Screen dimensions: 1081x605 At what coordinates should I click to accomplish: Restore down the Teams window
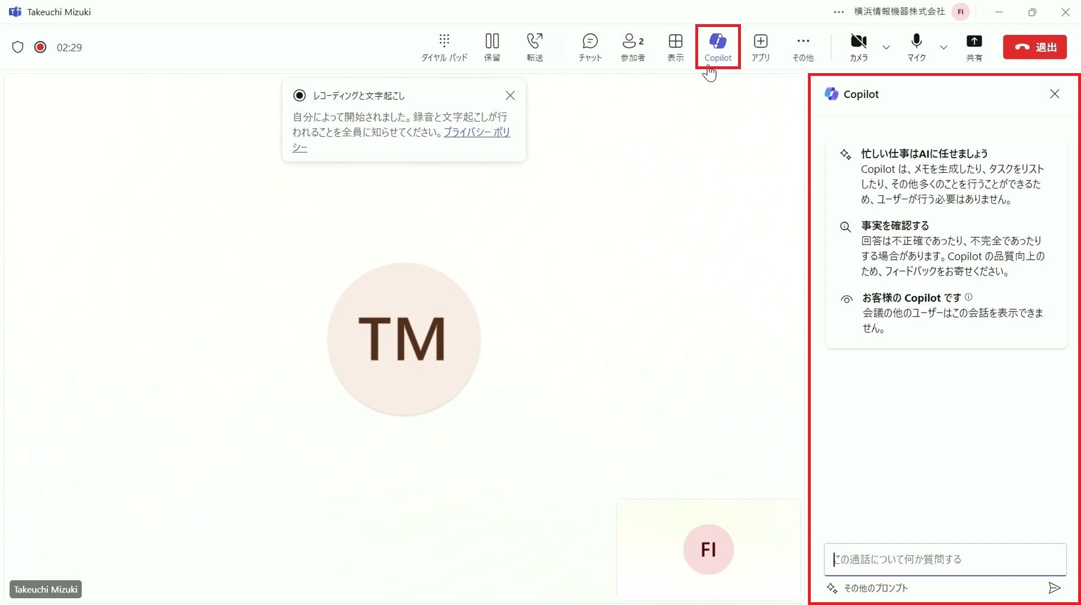tap(1032, 12)
